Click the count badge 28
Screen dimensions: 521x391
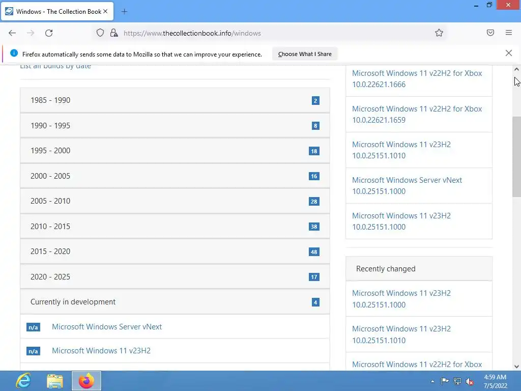[314, 201]
